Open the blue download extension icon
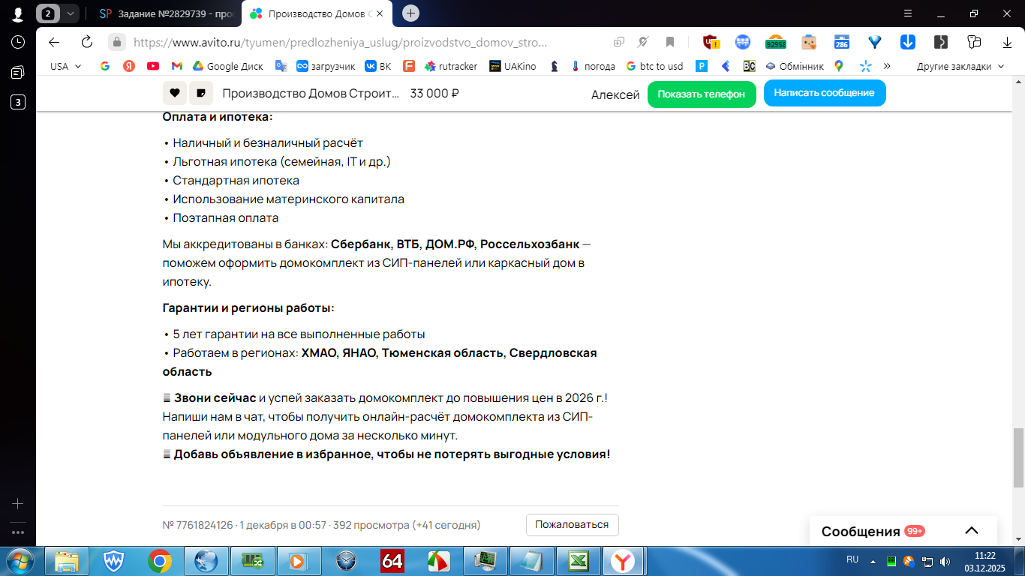This screenshot has height=576, width=1025. point(907,42)
